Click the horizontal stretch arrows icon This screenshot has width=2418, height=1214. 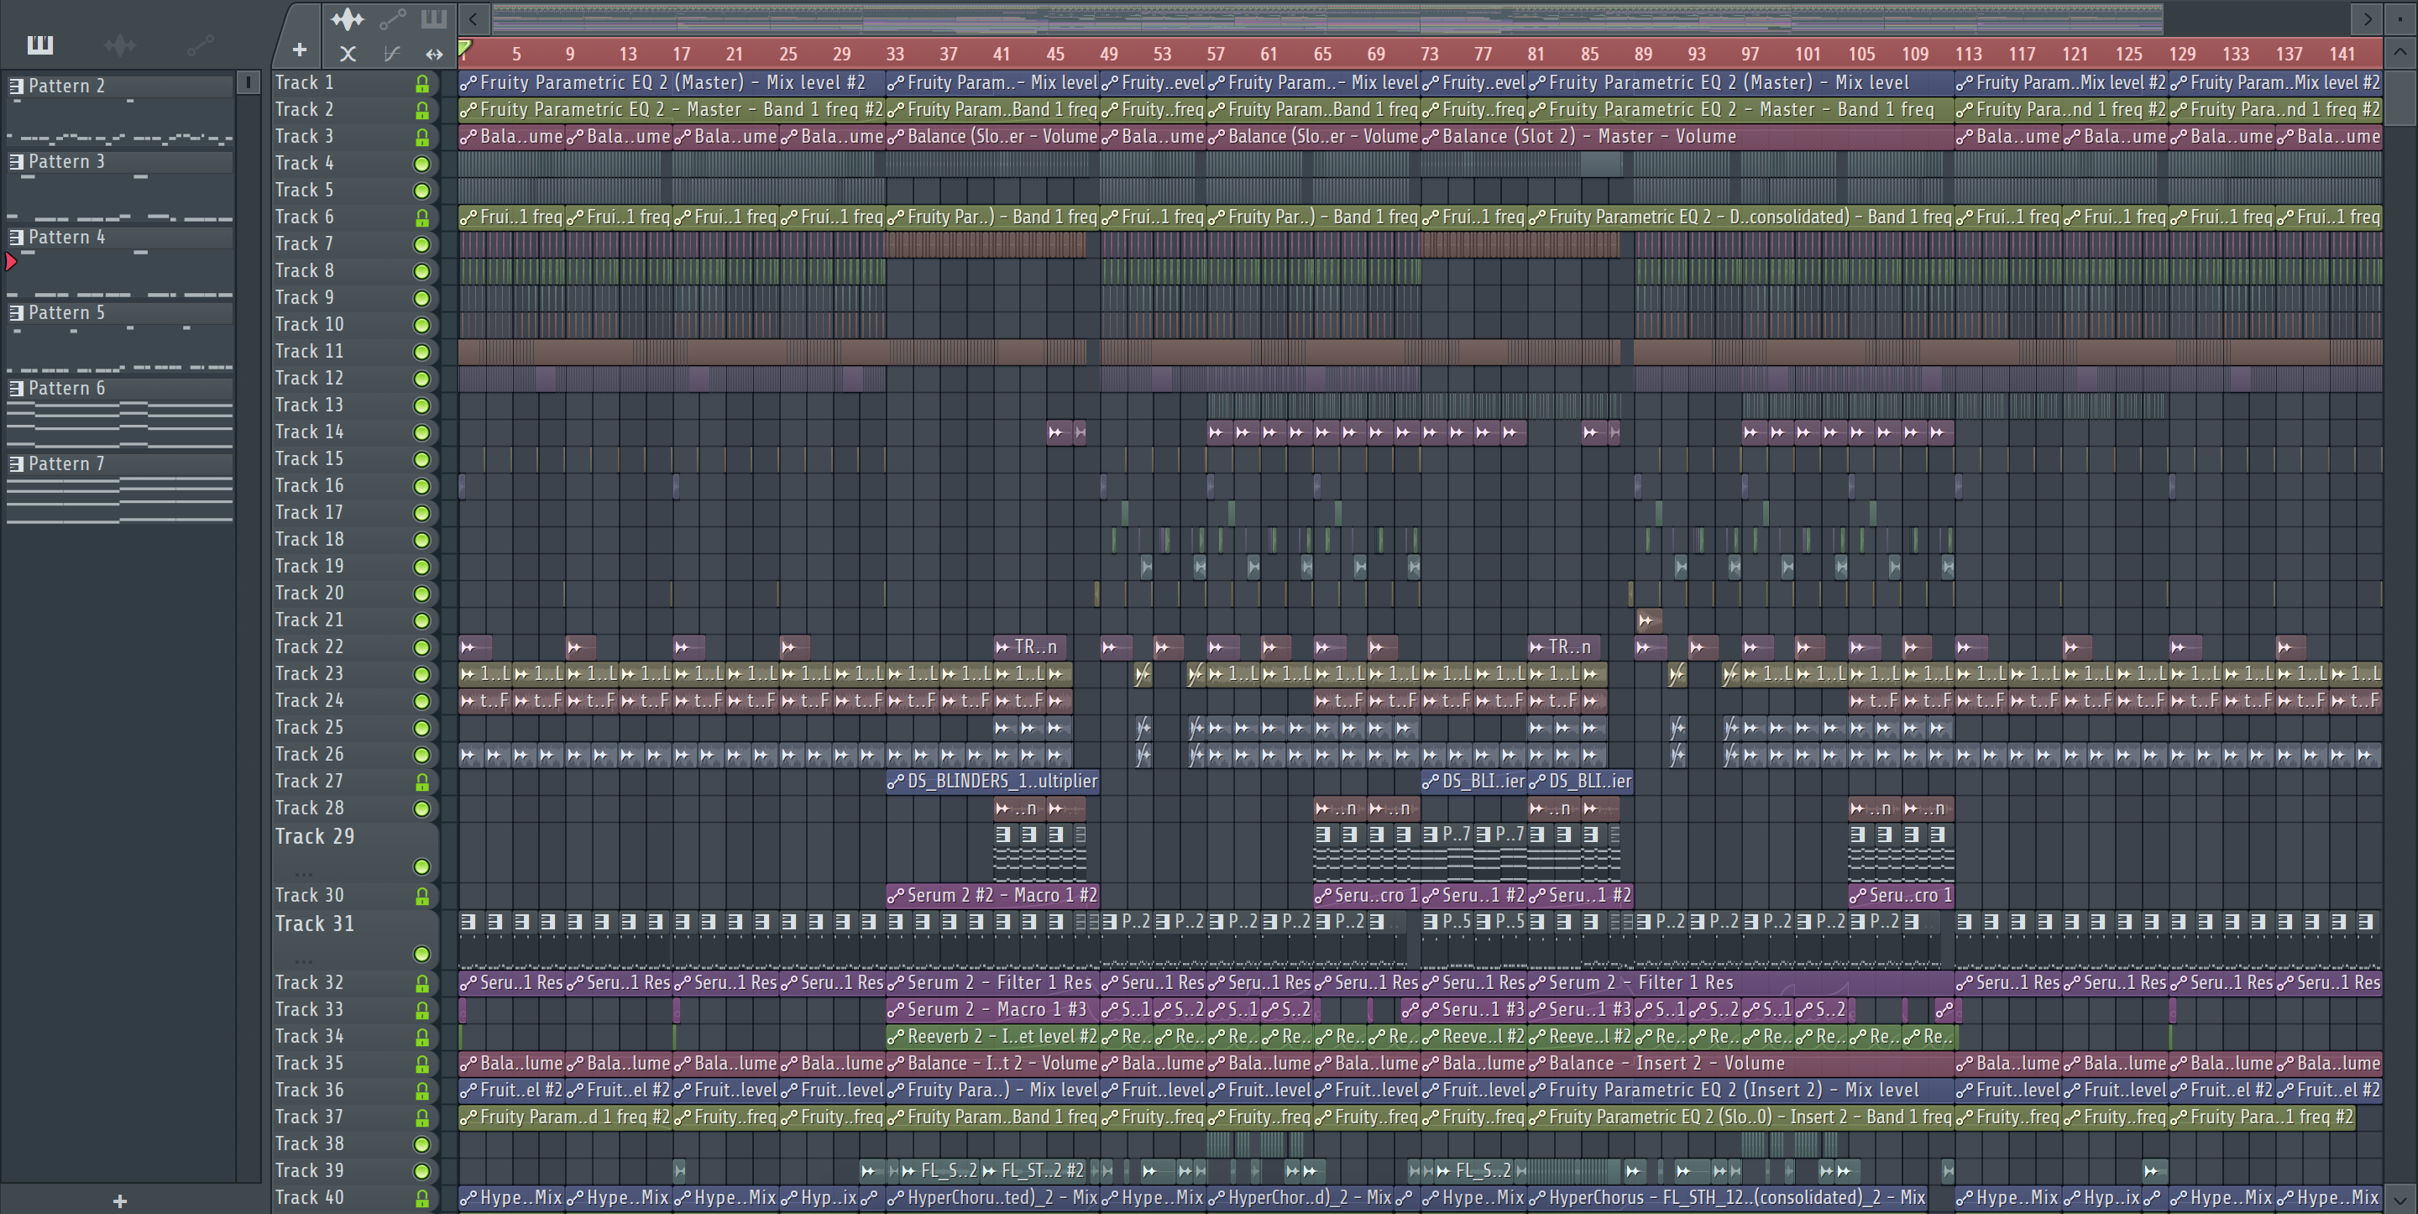pyautogui.click(x=434, y=54)
